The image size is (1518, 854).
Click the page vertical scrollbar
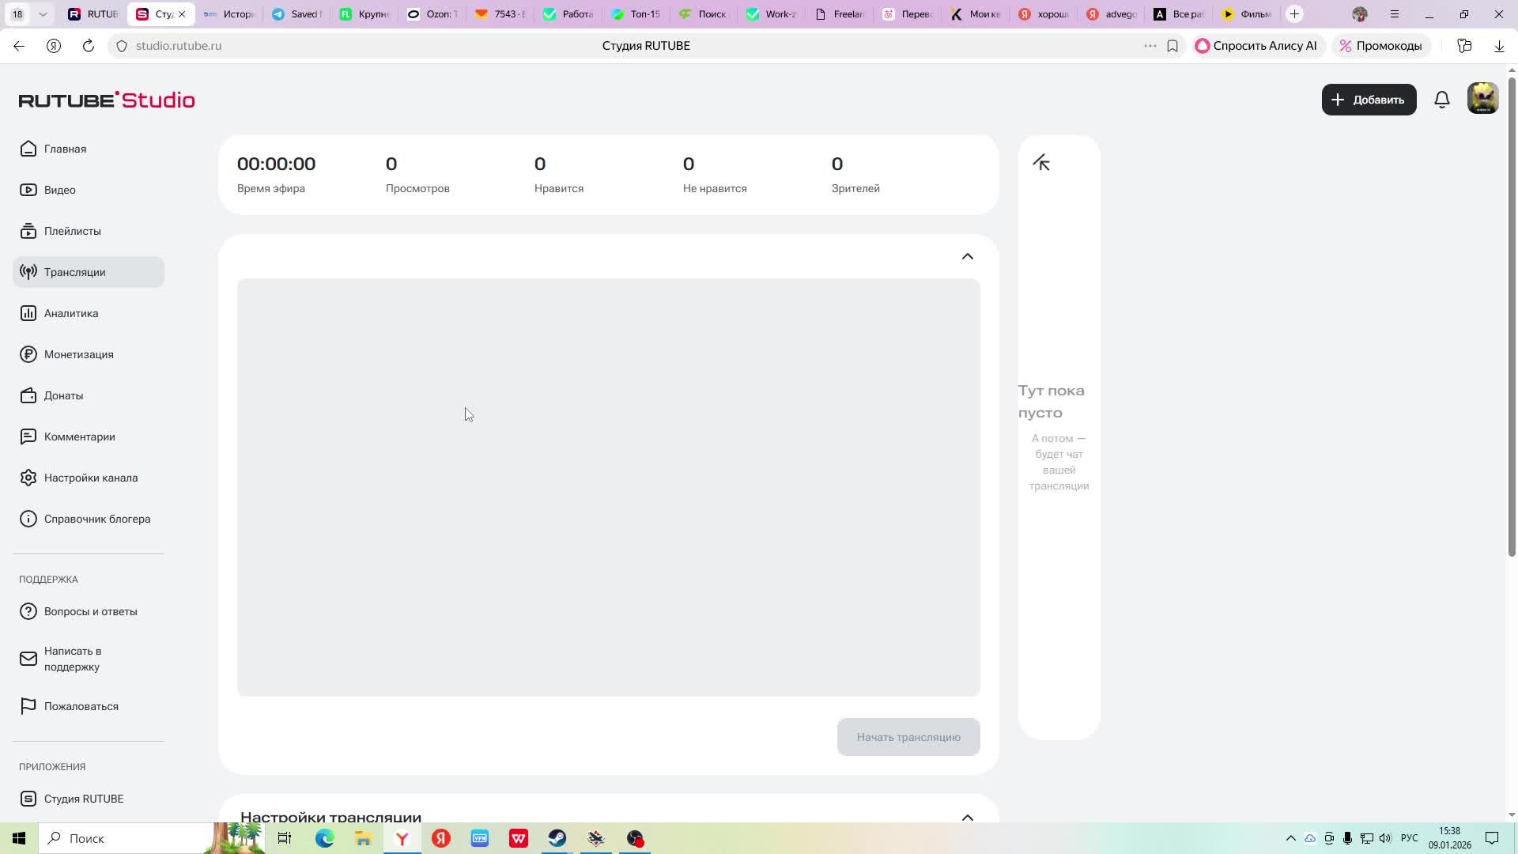[x=1512, y=316]
